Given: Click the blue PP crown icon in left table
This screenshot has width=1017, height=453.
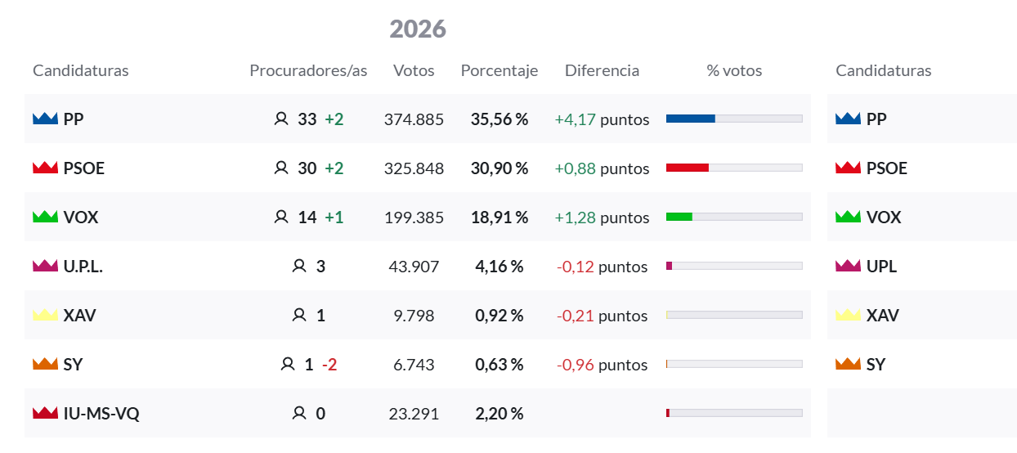Looking at the screenshot, I should 45,119.
